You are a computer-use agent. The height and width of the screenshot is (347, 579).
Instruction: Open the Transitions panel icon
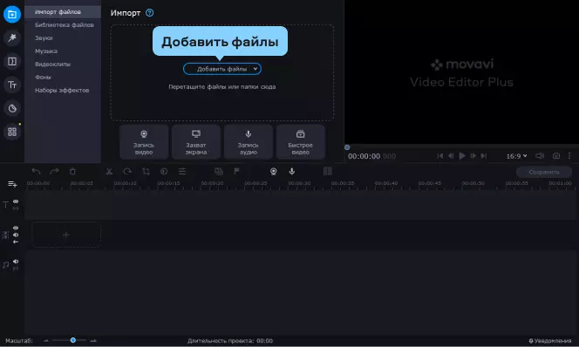(12, 61)
